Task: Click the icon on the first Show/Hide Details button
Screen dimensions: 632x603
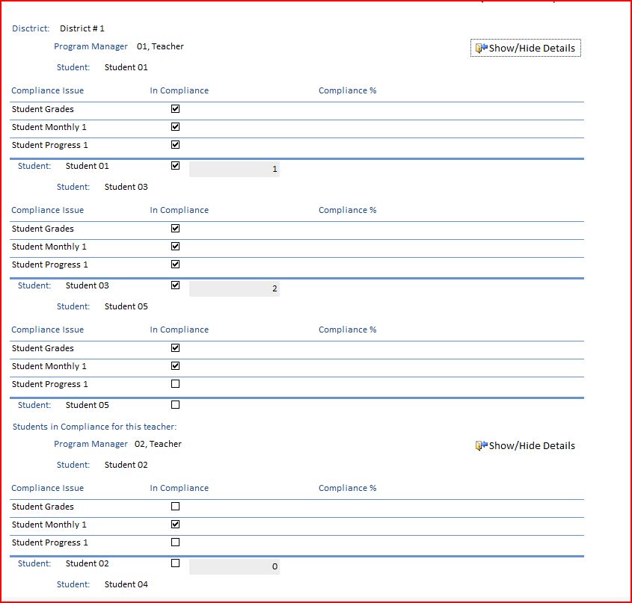Action: (x=481, y=48)
